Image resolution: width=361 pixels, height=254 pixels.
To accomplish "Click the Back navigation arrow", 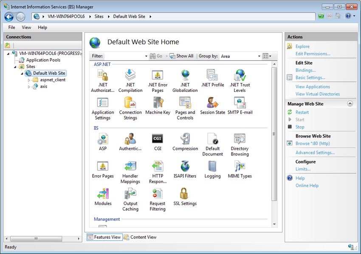I will [x=9, y=17].
